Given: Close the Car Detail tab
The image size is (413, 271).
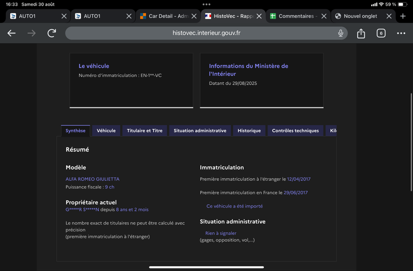Looking at the screenshot, I should [194, 16].
